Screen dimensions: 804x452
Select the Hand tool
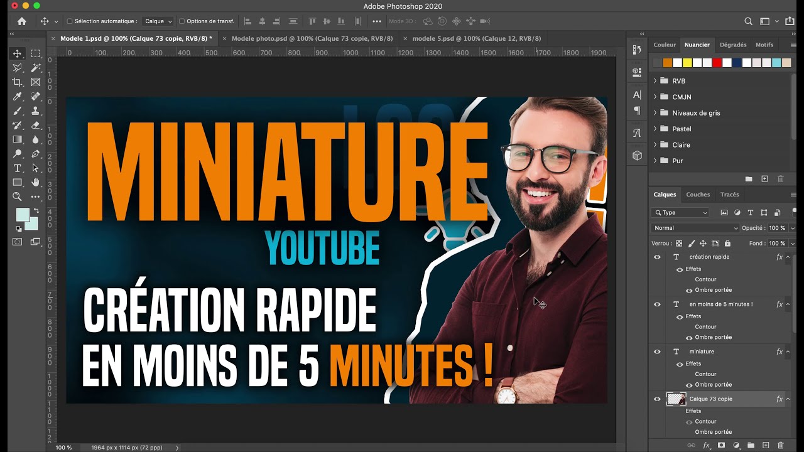(36, 183)
